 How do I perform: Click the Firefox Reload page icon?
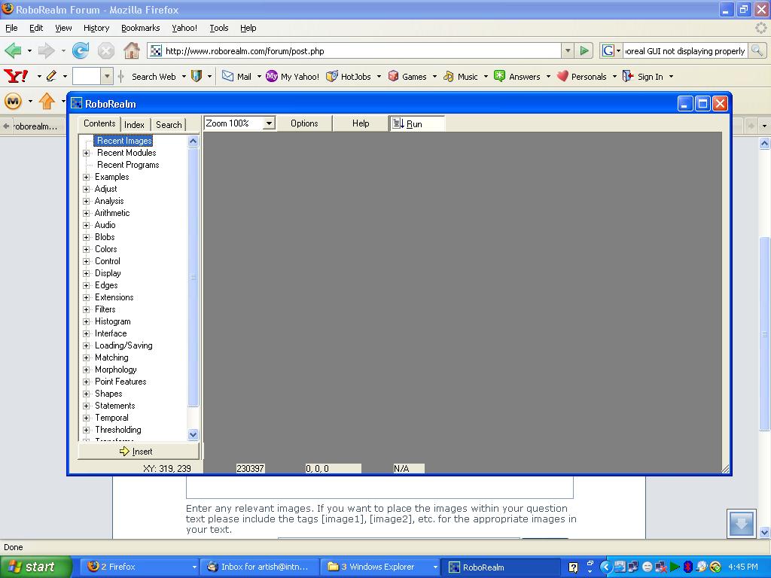click(x=81, y=50)
